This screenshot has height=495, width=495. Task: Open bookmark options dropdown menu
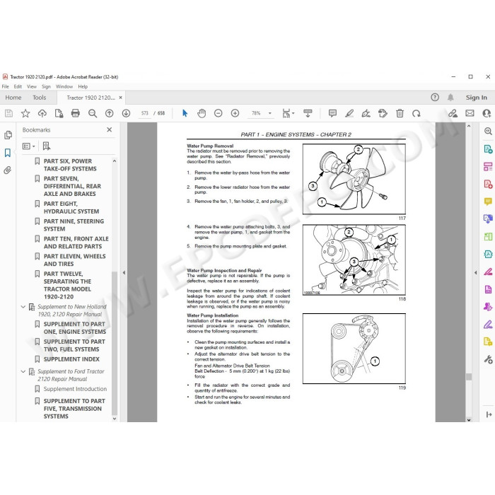[28, 146]
